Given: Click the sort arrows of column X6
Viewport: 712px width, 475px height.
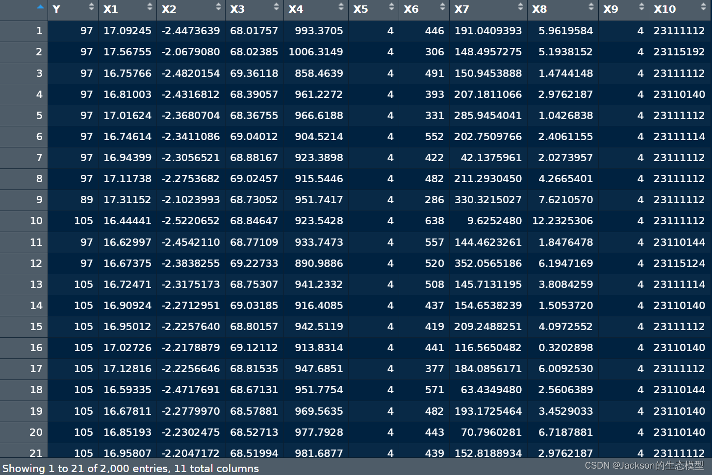Looking at the screenshot, I should pos(442,7).
